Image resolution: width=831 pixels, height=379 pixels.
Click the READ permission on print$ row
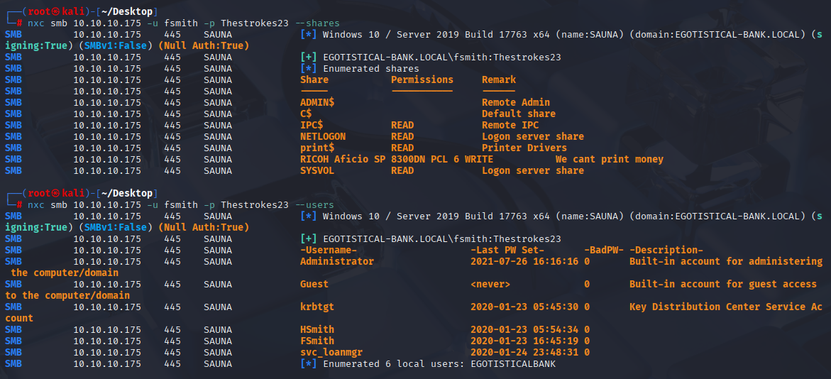(402, 148)
